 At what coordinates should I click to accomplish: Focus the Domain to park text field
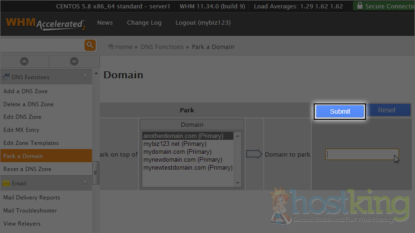coord(362,154)
